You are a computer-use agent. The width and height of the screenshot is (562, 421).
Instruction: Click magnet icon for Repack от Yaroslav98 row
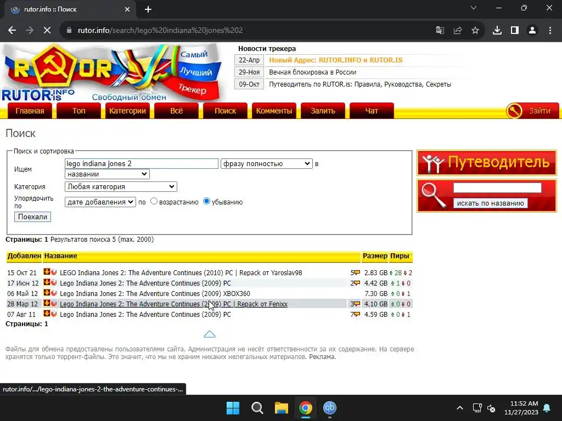[x=54, y=272]
